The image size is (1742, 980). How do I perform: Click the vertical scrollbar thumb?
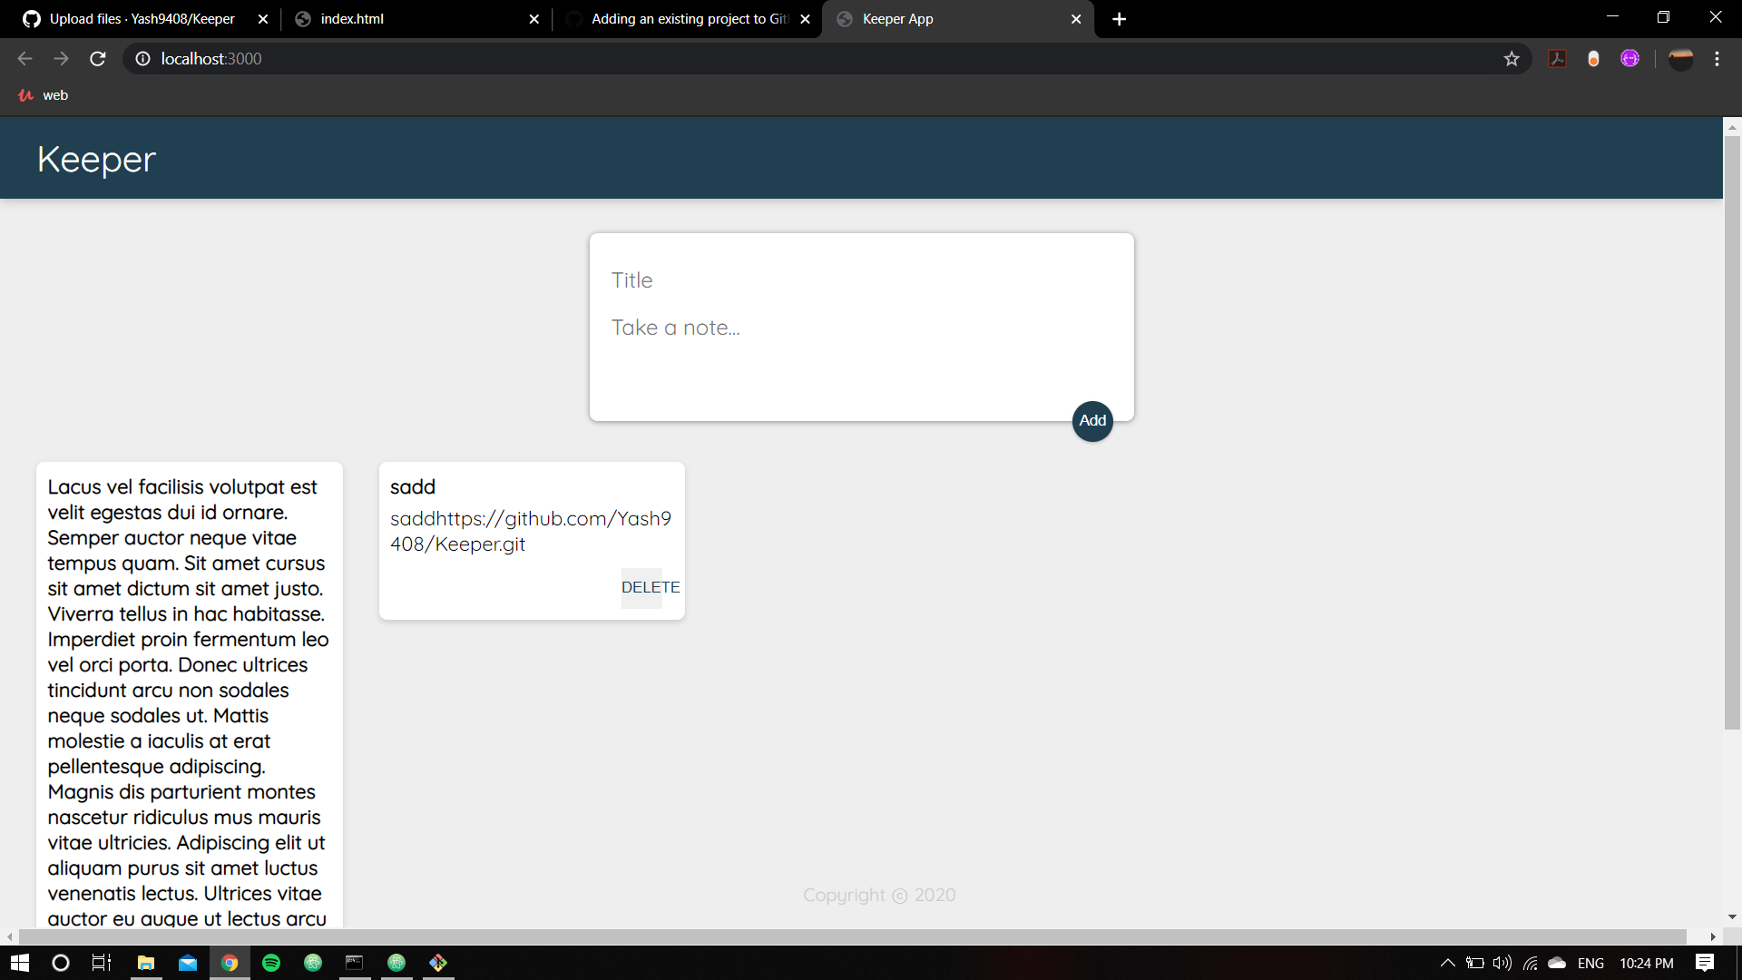[x=1732, y=432]
